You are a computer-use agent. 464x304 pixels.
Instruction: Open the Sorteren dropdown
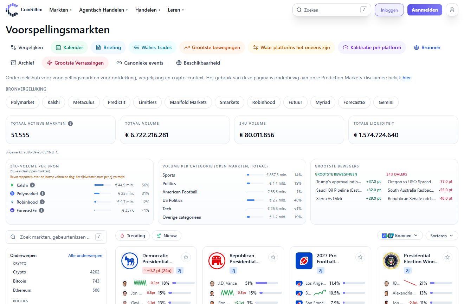[x=442, y=236]
